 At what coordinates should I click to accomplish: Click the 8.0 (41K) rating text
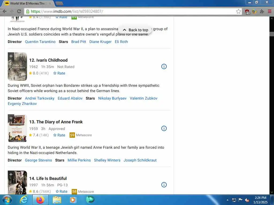click(x=39, y=73)
